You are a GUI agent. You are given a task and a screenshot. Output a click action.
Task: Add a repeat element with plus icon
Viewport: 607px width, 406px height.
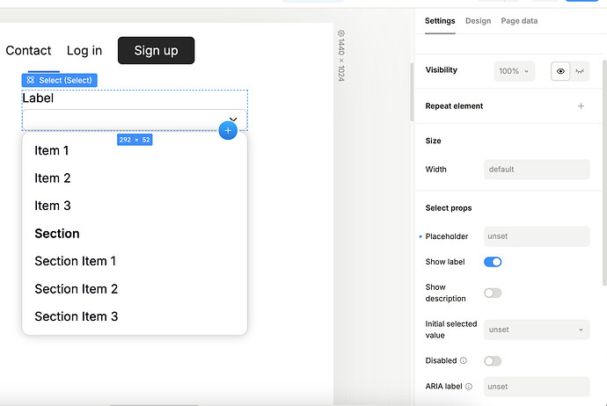click(581, 106)
